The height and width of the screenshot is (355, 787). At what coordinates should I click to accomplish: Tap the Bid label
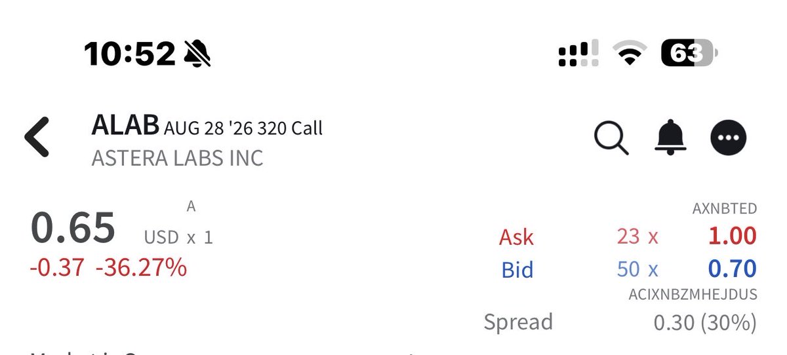coord(517,270)
